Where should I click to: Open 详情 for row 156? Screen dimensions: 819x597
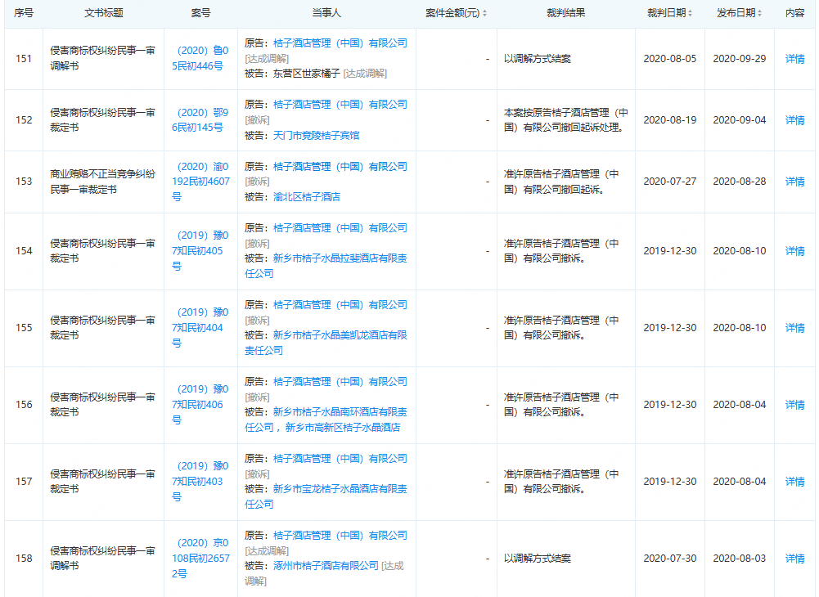(x=794, y=404)
